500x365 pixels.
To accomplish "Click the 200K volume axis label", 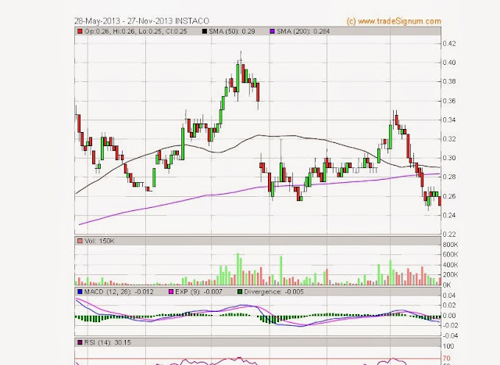I will [450, 274].
